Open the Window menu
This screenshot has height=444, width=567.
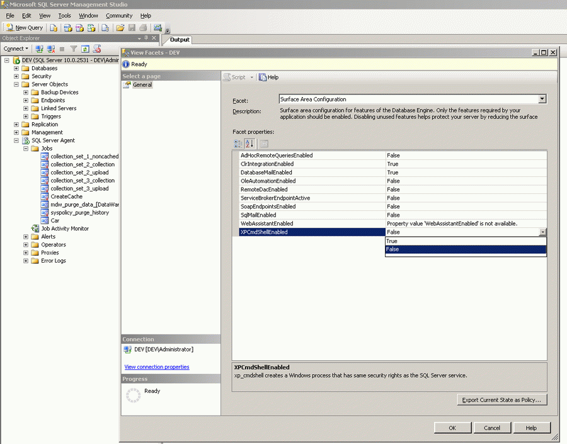[x=88, y=16]
